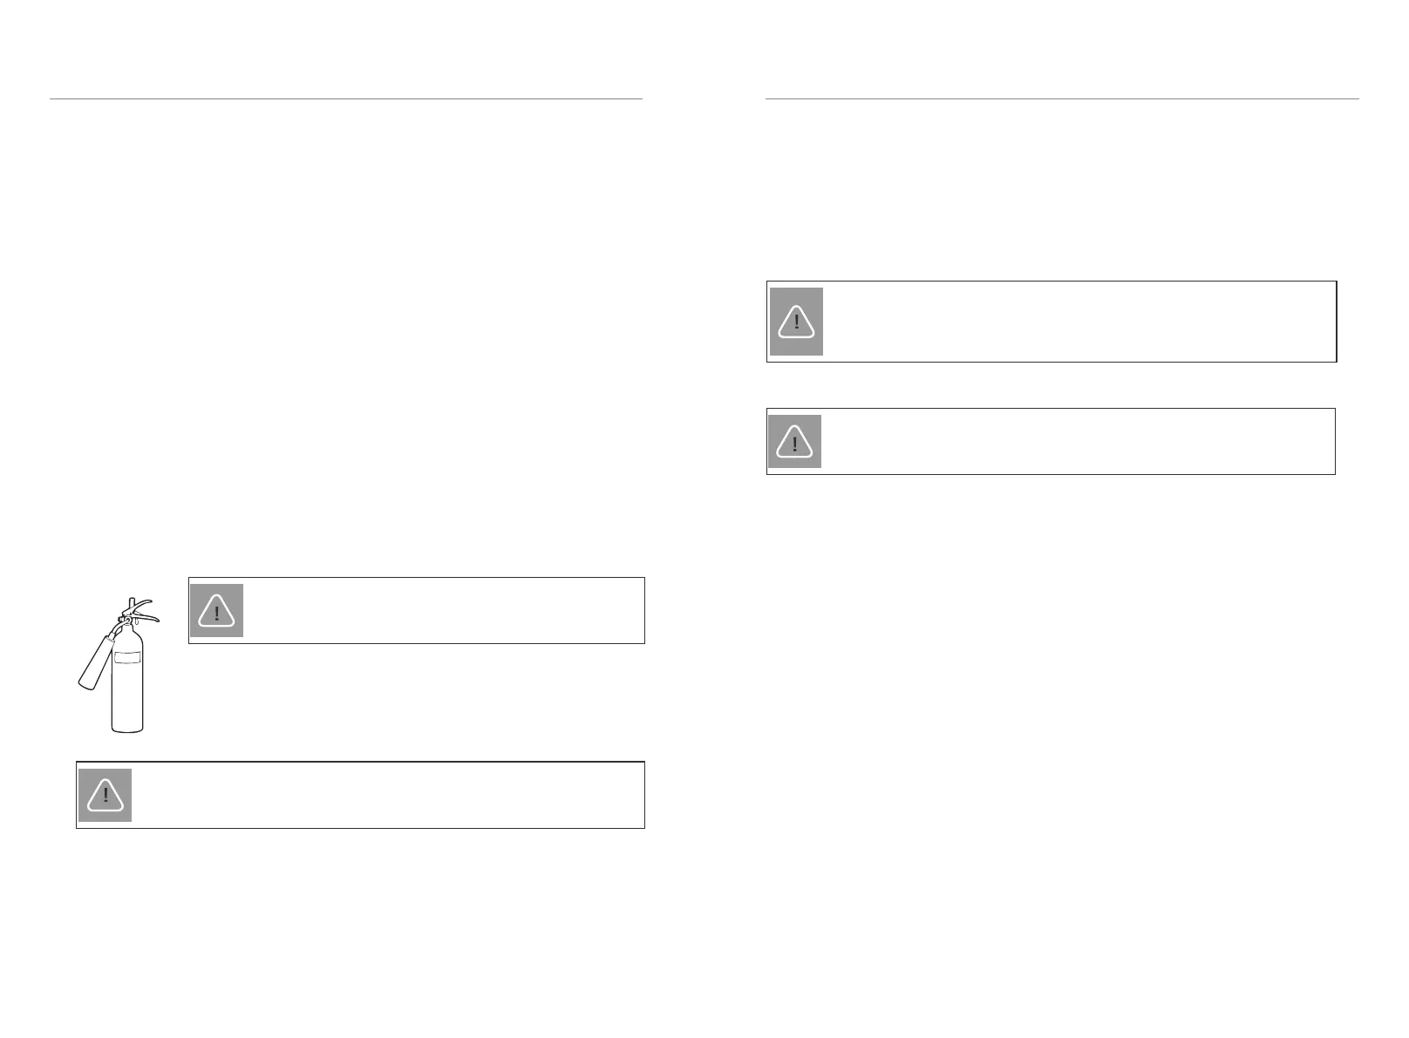The image size is (1409, 1038).
Task: Click the gray square behind the lower right-page warning
Action: (x=794, y=441)
